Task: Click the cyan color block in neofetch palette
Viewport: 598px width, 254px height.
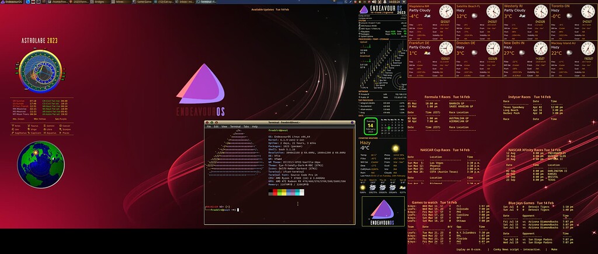Action: click(x=297, y=192)
